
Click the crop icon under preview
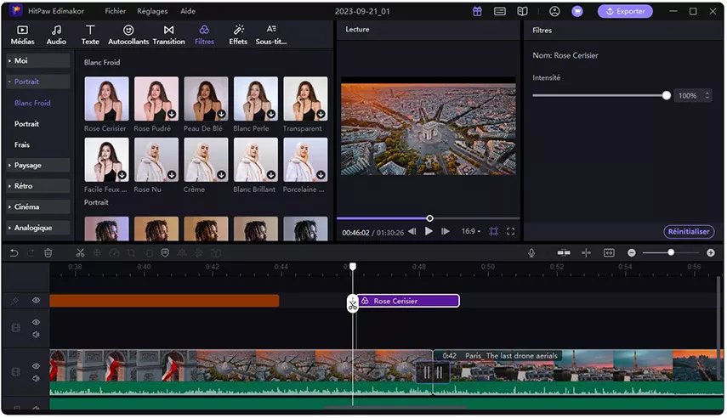point(494,231)
